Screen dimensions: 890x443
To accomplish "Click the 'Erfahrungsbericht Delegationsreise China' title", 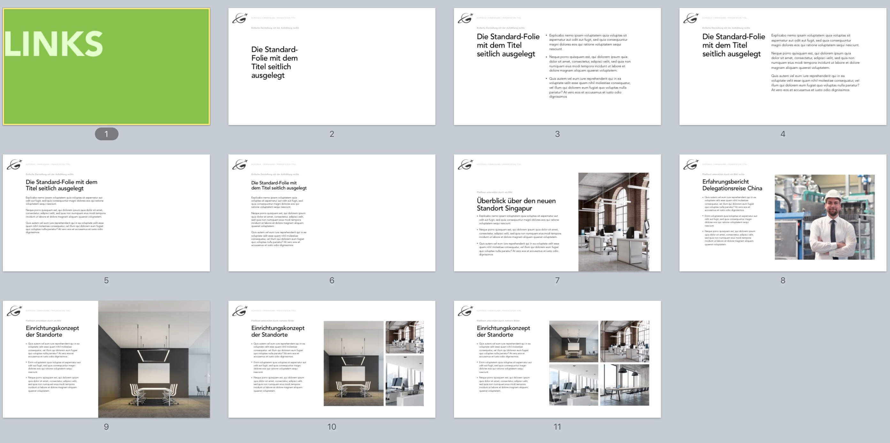I will coord(732,185).
